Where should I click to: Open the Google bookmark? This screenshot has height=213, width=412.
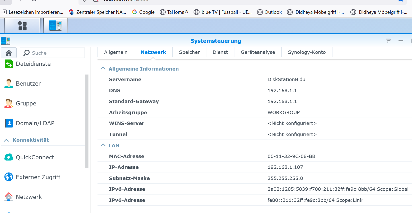(143, 12)
